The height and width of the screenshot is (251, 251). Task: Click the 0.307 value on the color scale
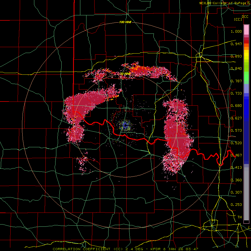click(236, 192)
